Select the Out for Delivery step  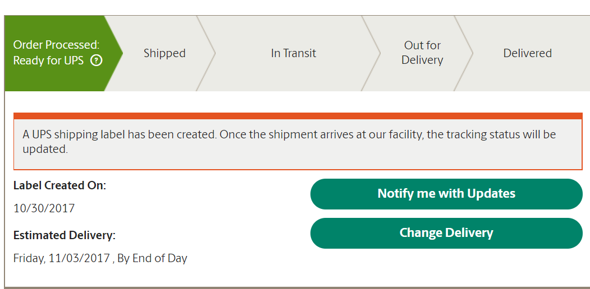422,53
